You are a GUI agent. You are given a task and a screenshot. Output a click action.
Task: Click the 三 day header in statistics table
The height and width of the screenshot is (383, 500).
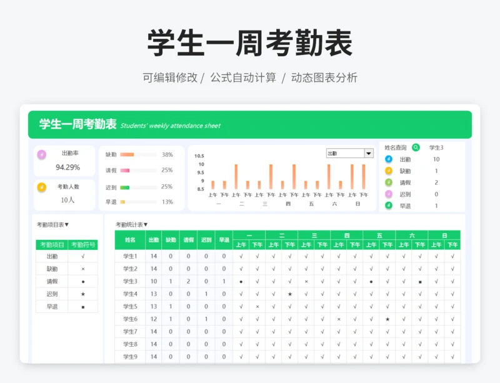[314, 236]
